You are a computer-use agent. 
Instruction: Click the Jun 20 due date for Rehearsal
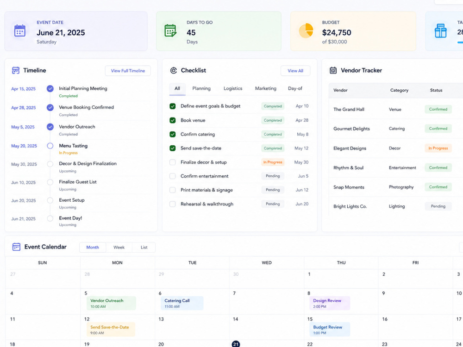pos(302,204)
